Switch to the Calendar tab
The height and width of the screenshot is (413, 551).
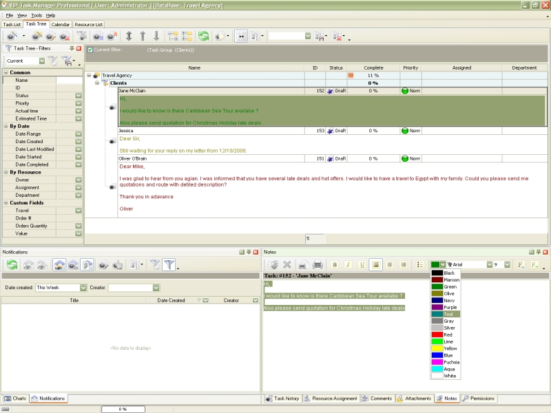tap(61, 25)
